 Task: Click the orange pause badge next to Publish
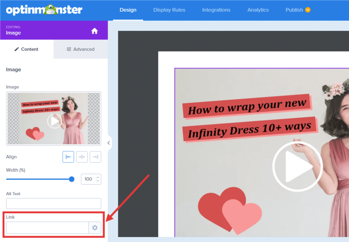click(308, 10)
